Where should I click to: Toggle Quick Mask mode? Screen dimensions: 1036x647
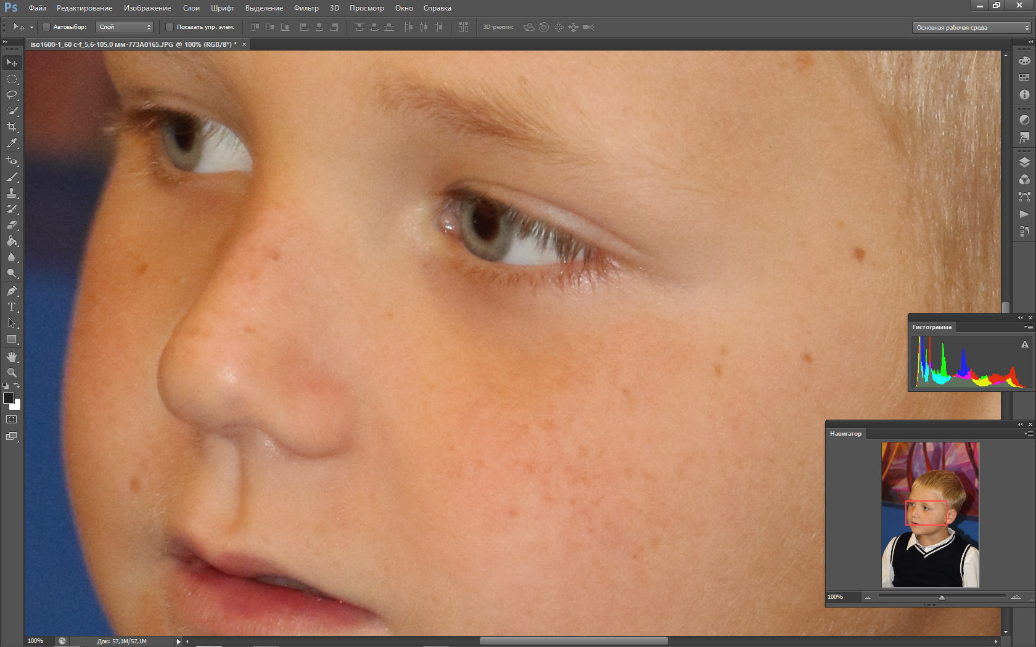[12, 420]
